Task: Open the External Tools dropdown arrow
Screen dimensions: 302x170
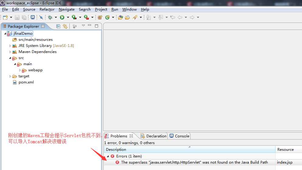Action: pos(92,17)
